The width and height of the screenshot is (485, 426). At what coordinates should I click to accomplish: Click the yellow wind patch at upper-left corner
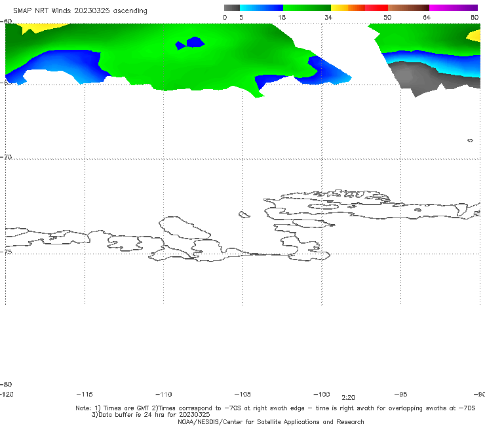point(37,28)
